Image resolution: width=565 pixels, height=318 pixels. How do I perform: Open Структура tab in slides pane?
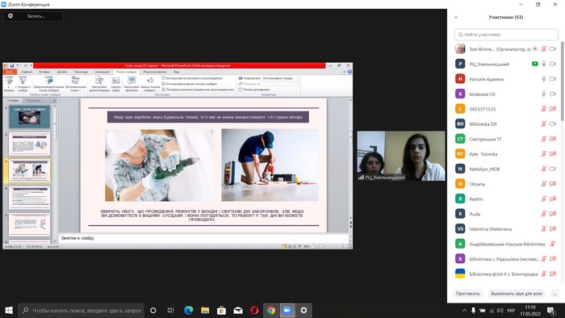click(x=34, y=100)
